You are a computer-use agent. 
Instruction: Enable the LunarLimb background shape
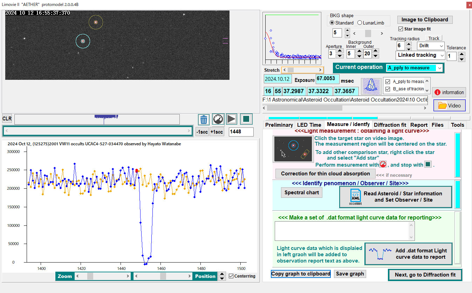360,23
